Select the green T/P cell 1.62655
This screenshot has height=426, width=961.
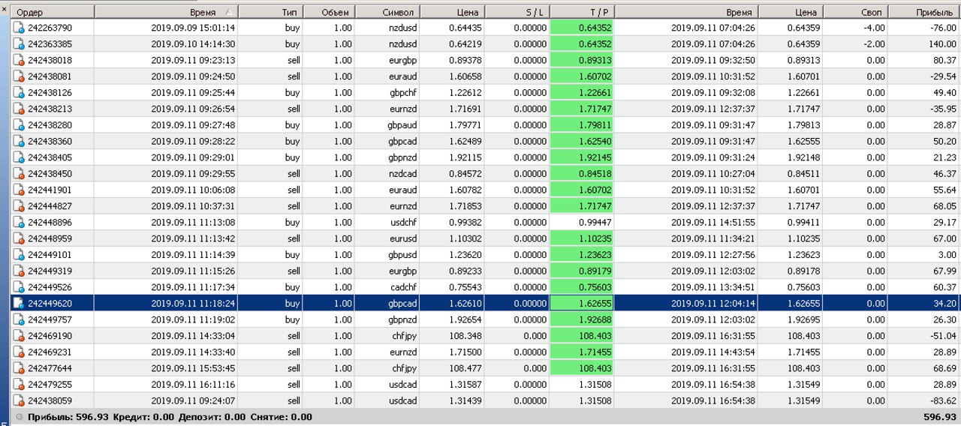(582, 304)
